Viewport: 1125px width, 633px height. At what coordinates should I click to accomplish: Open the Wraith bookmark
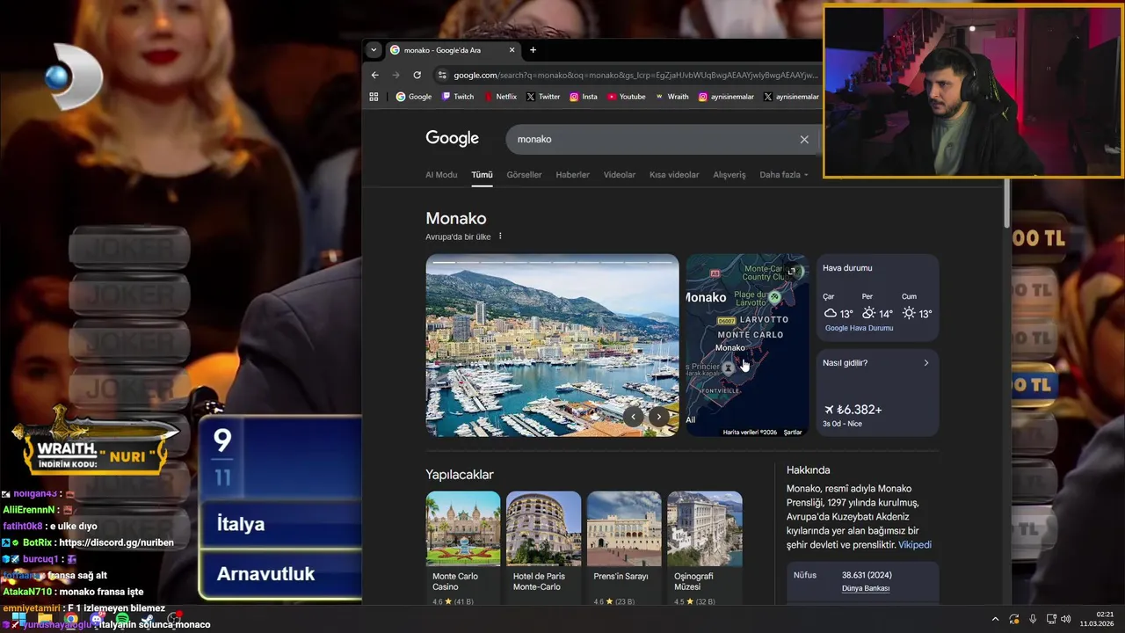point(672,97)
